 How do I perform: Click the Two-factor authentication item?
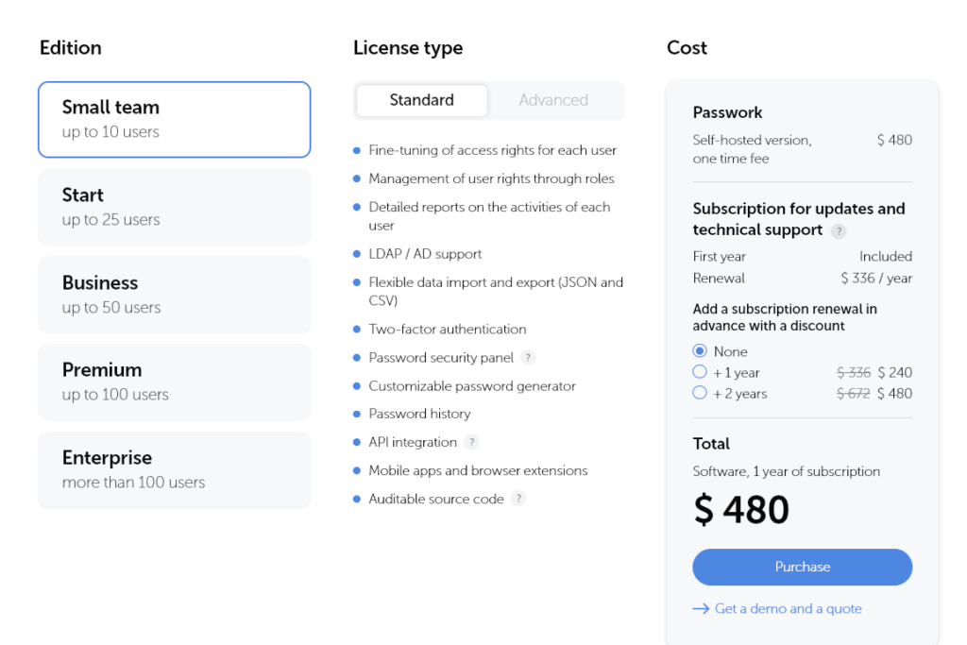click(x=447, y=330)
